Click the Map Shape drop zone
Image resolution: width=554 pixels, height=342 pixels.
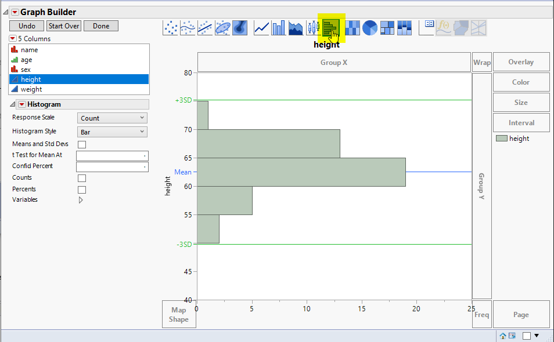179,314
